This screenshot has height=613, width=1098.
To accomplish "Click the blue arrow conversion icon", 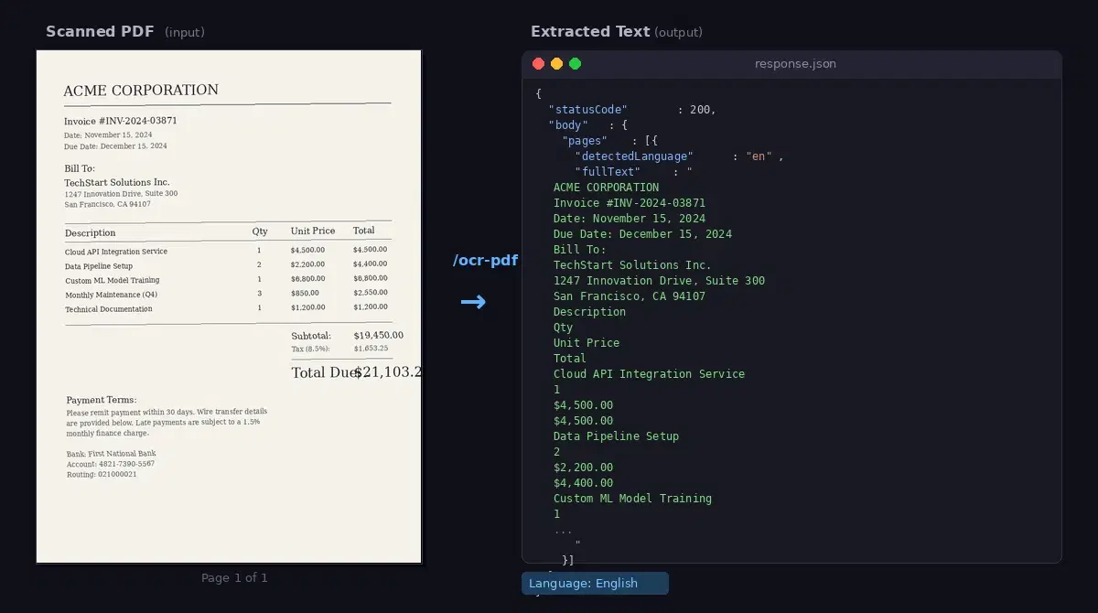I will tap(474, 301).
